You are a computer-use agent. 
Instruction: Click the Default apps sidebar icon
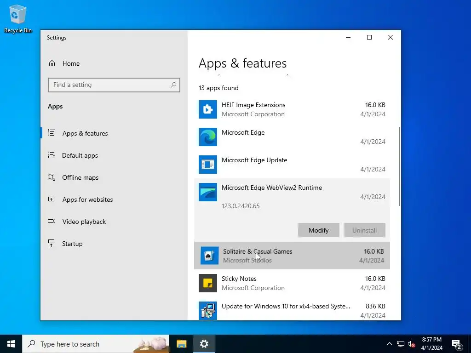(x=52, y=155)
